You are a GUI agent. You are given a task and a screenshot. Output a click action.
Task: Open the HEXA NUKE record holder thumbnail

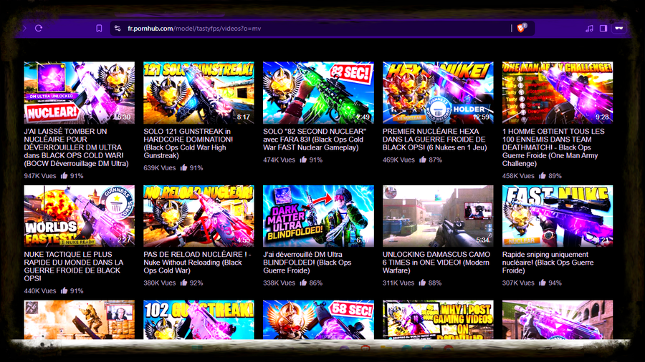(x=438, y=93)
